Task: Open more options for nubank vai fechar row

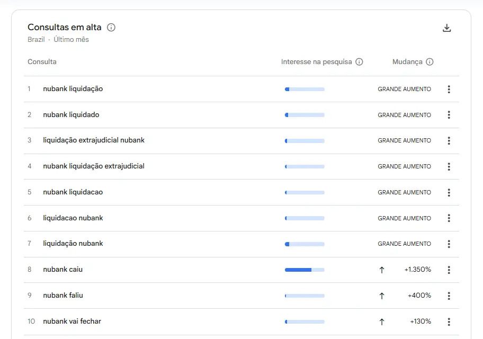Action: 449,322
